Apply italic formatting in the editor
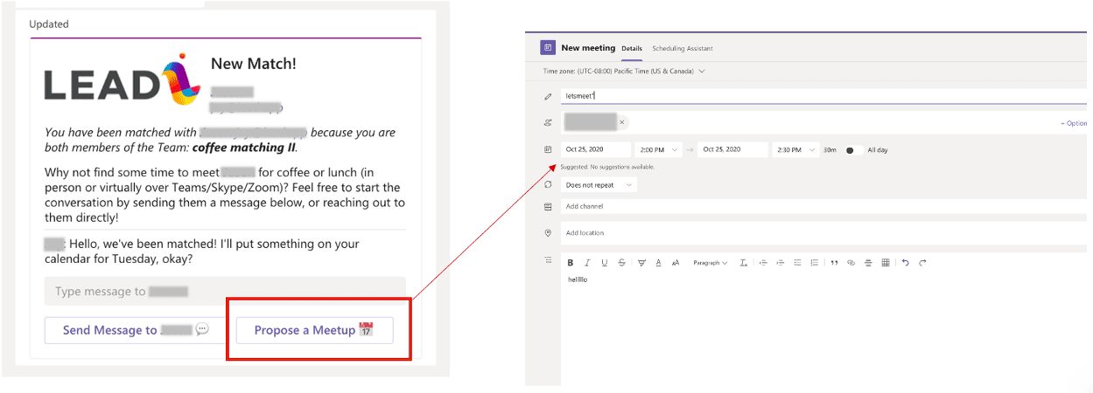 (587, 263)
